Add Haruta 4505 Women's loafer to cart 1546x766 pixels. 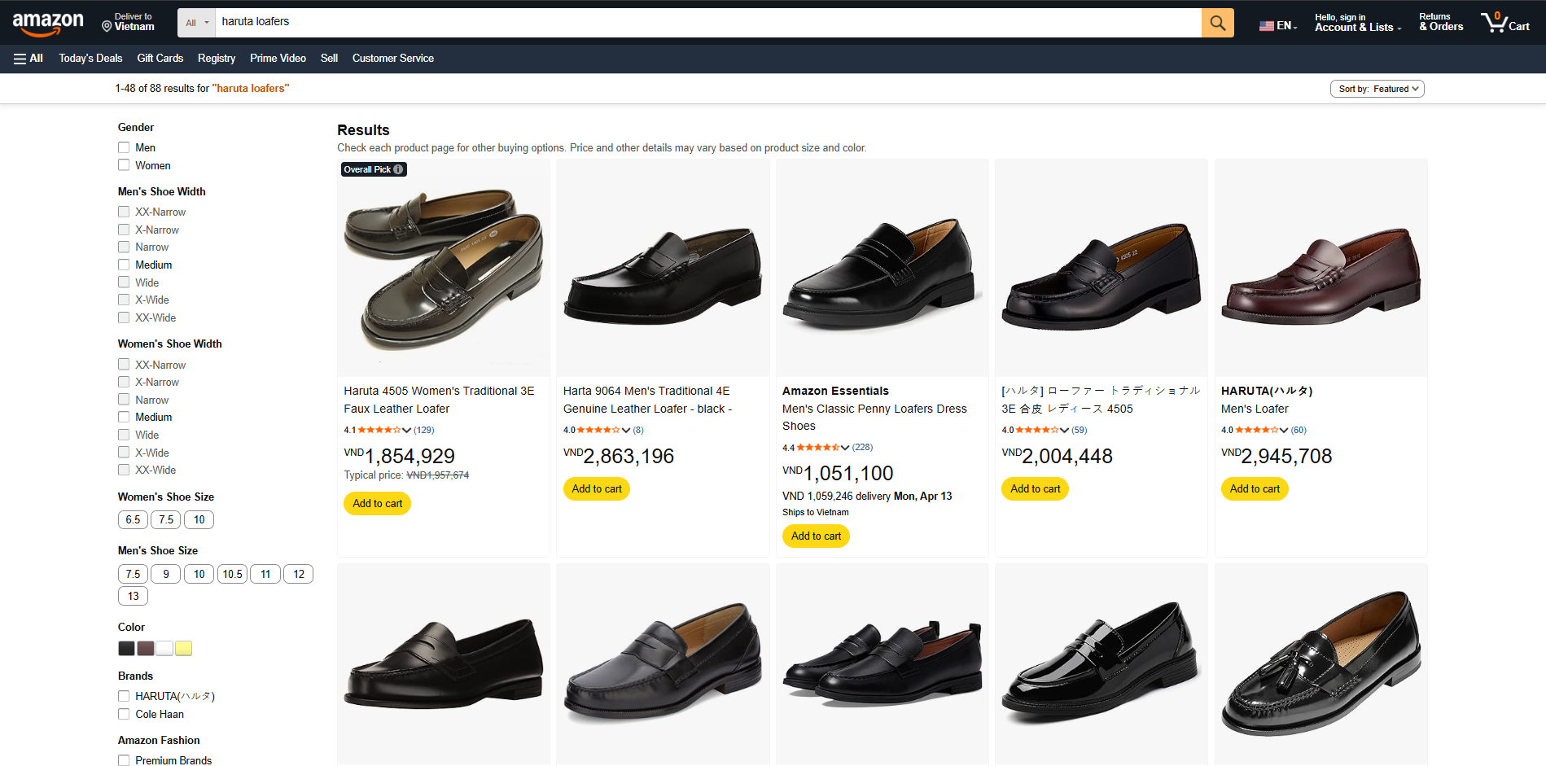(x=377, y=503)
